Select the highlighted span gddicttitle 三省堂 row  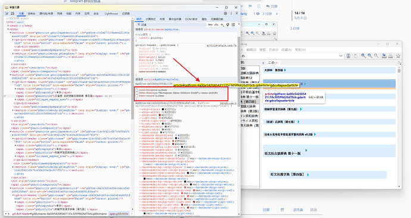67,96
